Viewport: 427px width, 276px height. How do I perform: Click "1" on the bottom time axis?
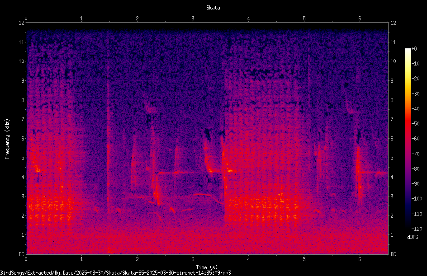point(81,259)
